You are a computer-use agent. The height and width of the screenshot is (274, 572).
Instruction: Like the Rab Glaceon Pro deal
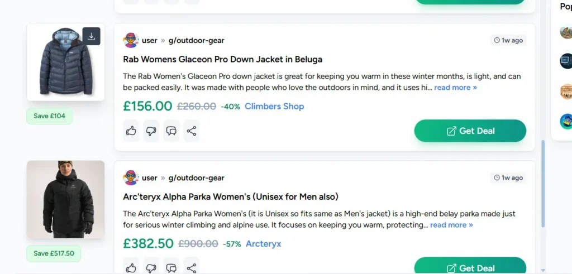click(x=131, y=131)
